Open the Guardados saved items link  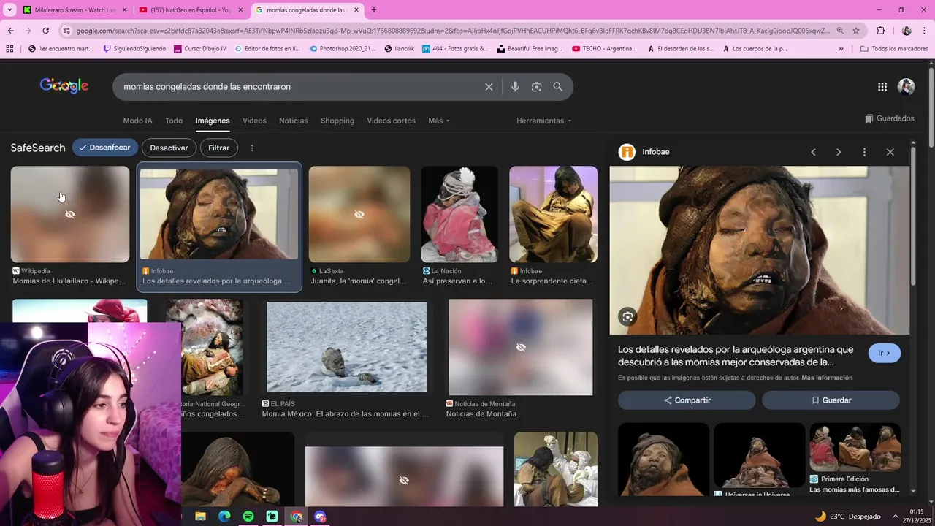coord(889,118)
